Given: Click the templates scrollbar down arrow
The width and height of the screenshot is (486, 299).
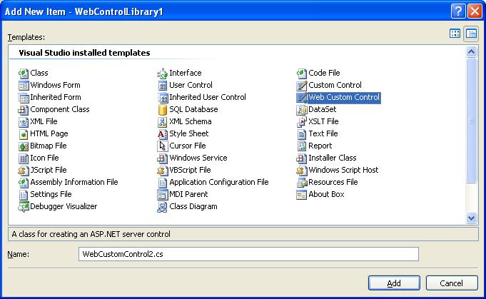Looking at the screenshot, I should (x=471, y=218).
